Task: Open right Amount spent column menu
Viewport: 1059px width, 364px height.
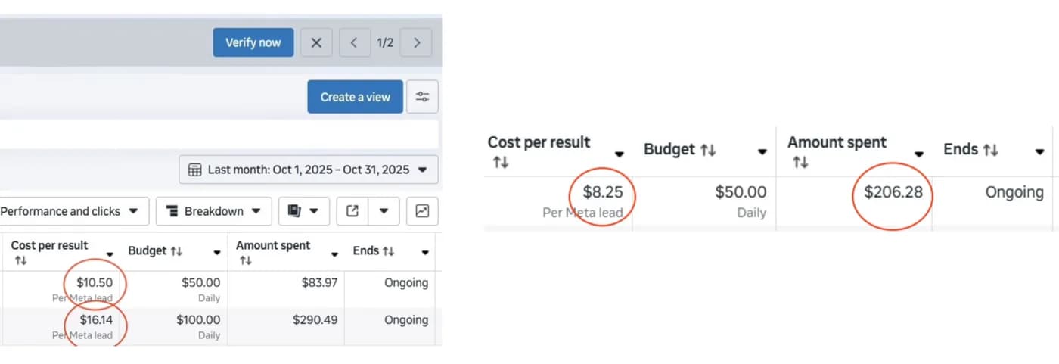Action: pos(919,154)
